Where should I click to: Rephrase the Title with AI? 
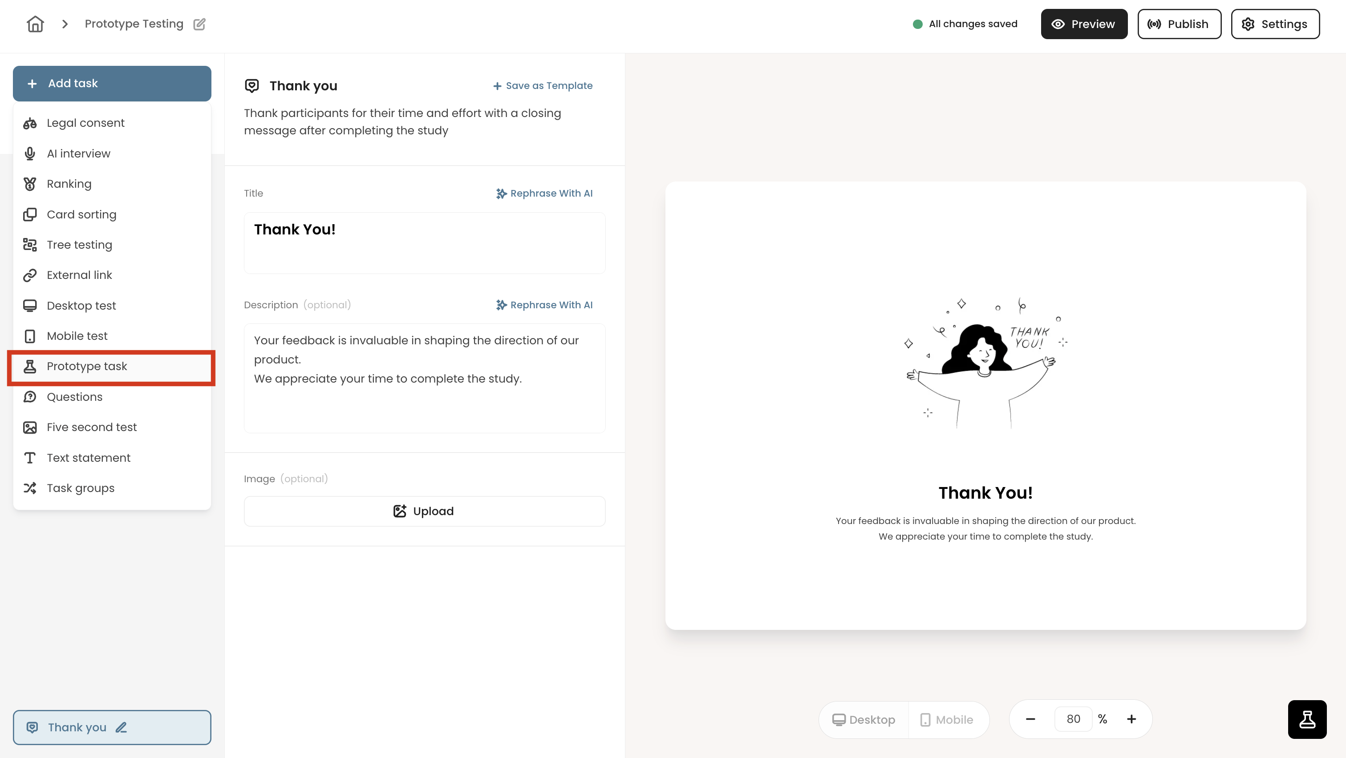pos(544,193)
